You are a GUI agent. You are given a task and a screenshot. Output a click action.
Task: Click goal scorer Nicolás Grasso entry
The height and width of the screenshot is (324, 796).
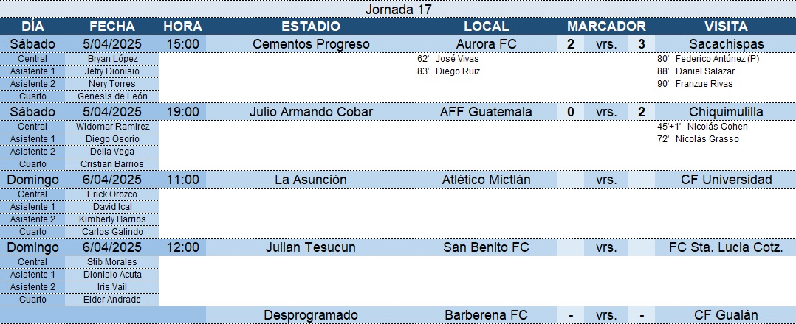coord(707,139)
